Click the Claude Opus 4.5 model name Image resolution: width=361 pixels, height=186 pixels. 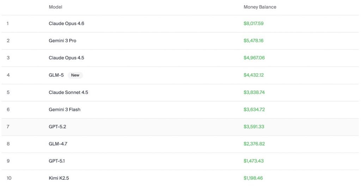[66, 58]
